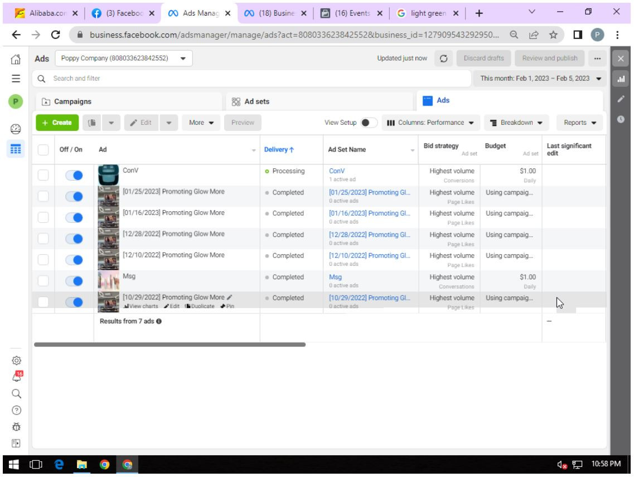Click the Windows Start button
Screen dimensions: 634x477
pos(14,465)
